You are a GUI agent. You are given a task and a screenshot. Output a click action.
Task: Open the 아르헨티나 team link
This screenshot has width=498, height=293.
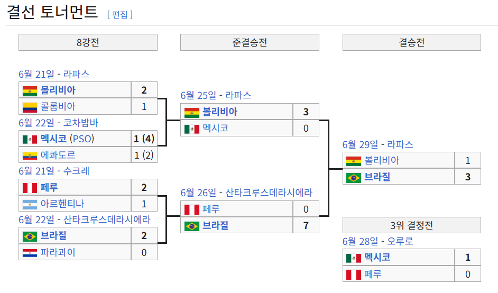pyautogui.click(x=62, y=204)
